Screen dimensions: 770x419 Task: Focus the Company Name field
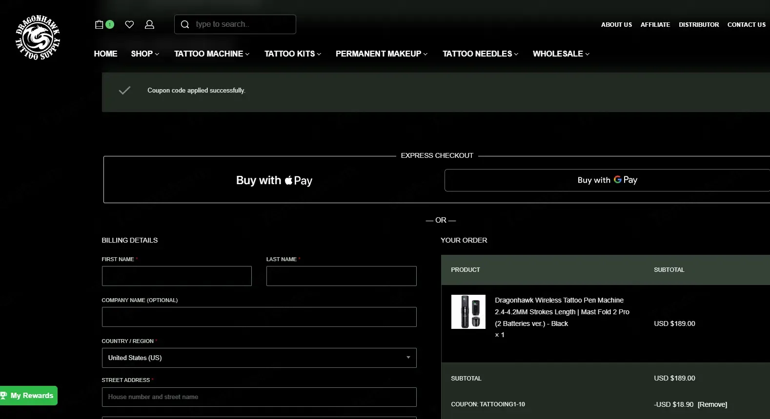pyautogui.click(x=259, y=317)
